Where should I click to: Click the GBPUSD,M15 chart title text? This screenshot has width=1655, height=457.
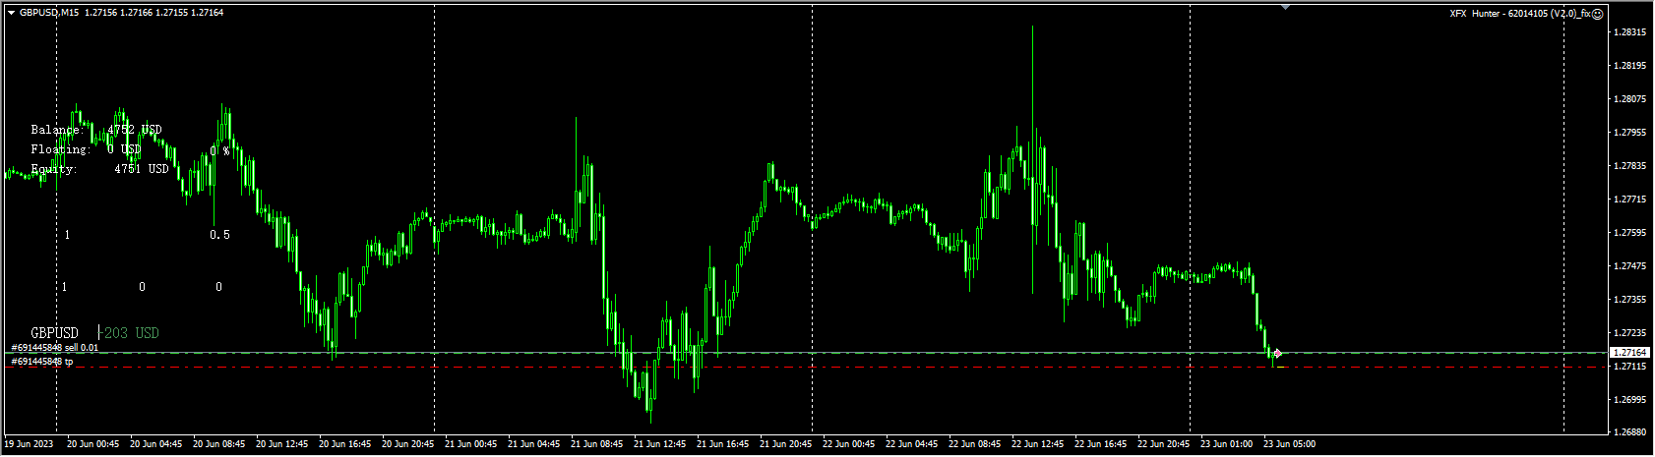coord(50,13)
